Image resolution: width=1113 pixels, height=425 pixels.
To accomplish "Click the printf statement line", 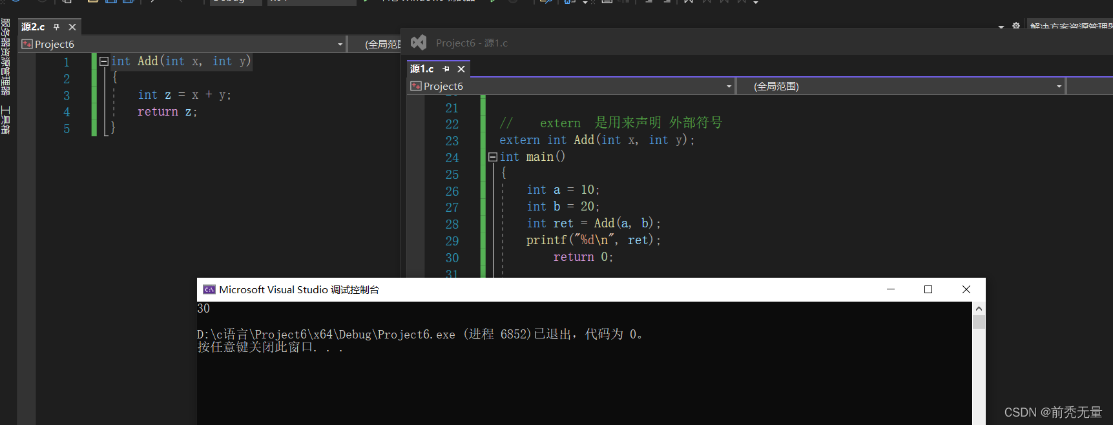I will click(x=594, y=240).
